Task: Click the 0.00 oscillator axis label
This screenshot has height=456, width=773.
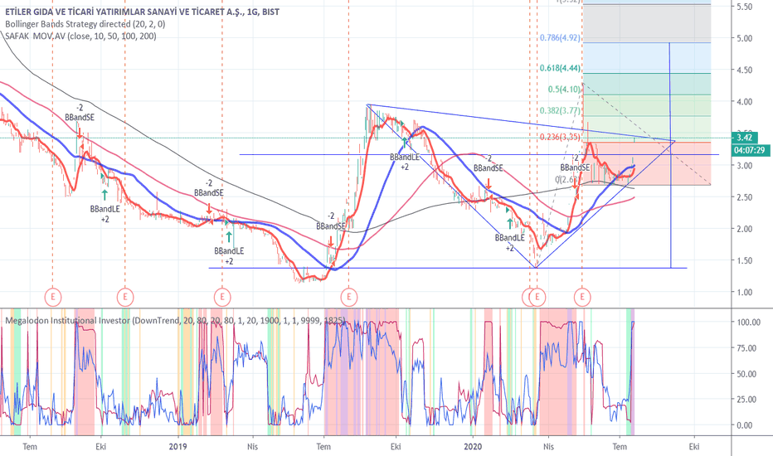Action: coord(745,425)
